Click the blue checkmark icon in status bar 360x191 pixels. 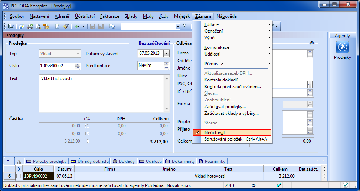(279, 185)
